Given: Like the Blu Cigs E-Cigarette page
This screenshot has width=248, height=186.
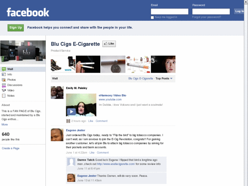Looking at the screenshot, I should tap(109, 44).
